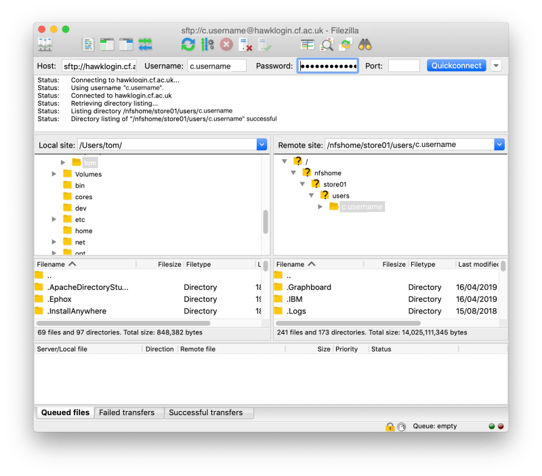The image size is (542, 476).
Task: Click Priority column header in queue
Action: pyautogui.click(x=350, y=349)
